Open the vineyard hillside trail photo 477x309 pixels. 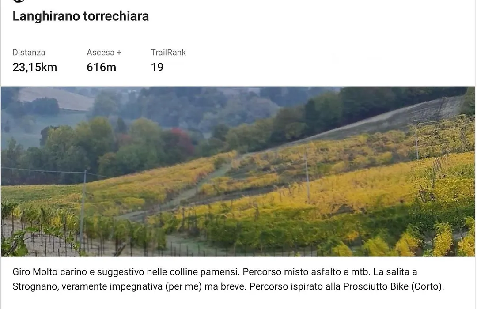[238, 172]
